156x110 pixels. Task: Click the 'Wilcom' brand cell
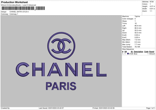point(152,54)
